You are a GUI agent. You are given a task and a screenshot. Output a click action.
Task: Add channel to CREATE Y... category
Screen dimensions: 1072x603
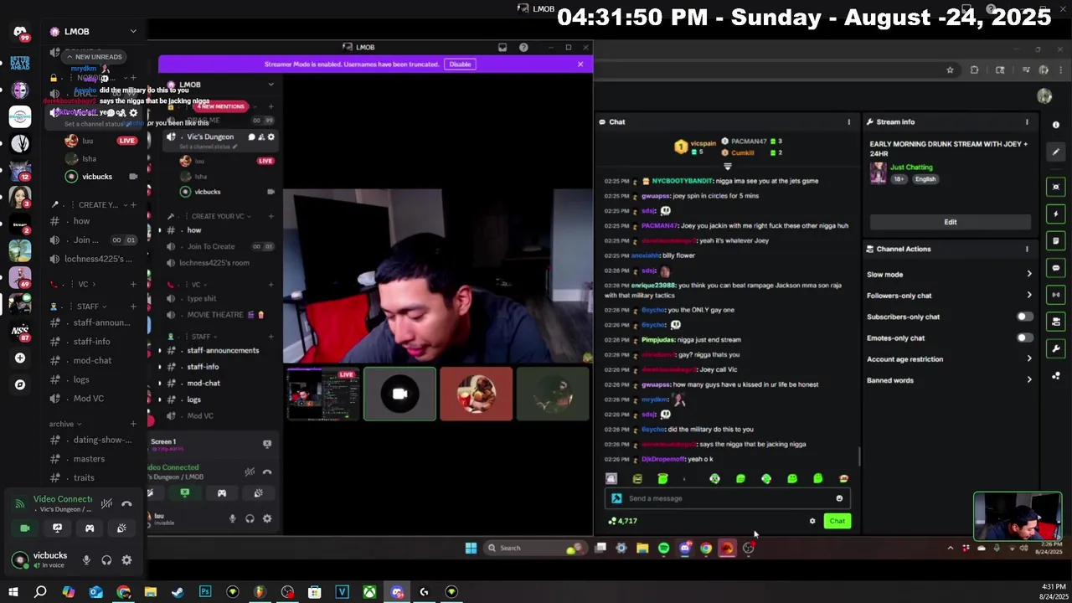[133, 204]
